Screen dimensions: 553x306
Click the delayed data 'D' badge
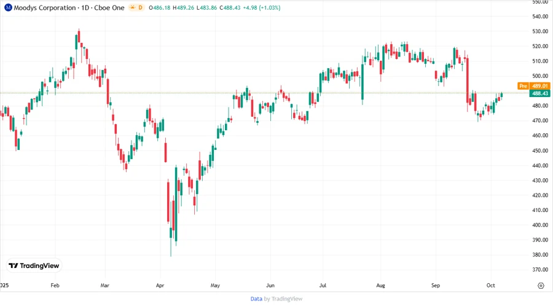coord(140,7)
